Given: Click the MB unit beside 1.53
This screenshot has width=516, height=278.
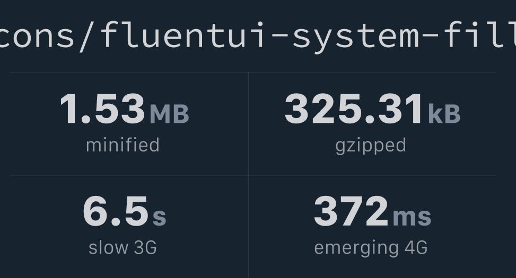Looking at the screenshot, I should click(169, 114).
